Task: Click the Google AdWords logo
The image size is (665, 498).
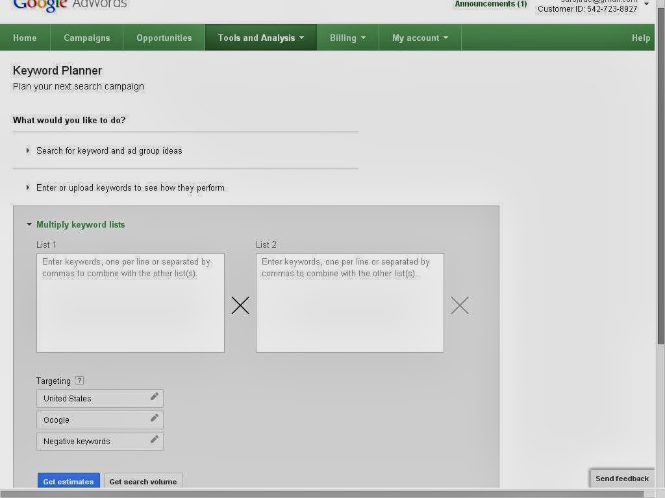Action: (x=70, y=5)
